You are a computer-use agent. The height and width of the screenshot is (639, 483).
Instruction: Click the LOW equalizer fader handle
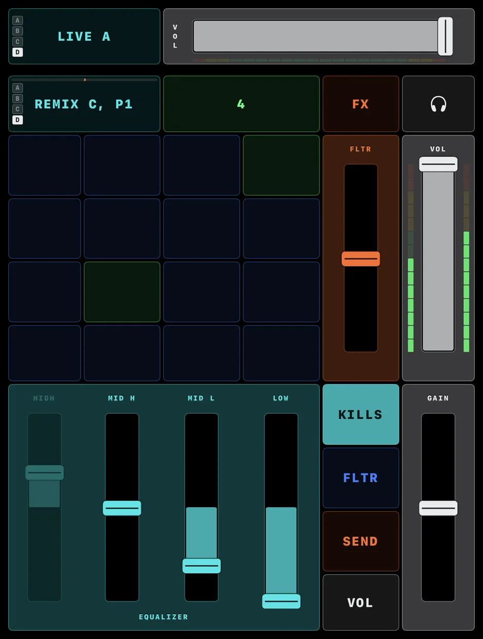[x=281, y=601]
